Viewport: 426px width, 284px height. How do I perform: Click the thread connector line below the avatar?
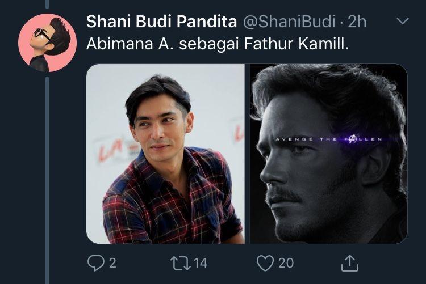tap(47, 180)
